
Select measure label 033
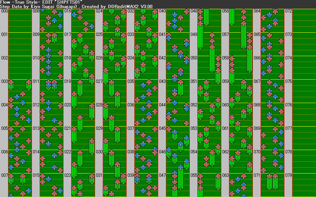[x=131, y=34]
